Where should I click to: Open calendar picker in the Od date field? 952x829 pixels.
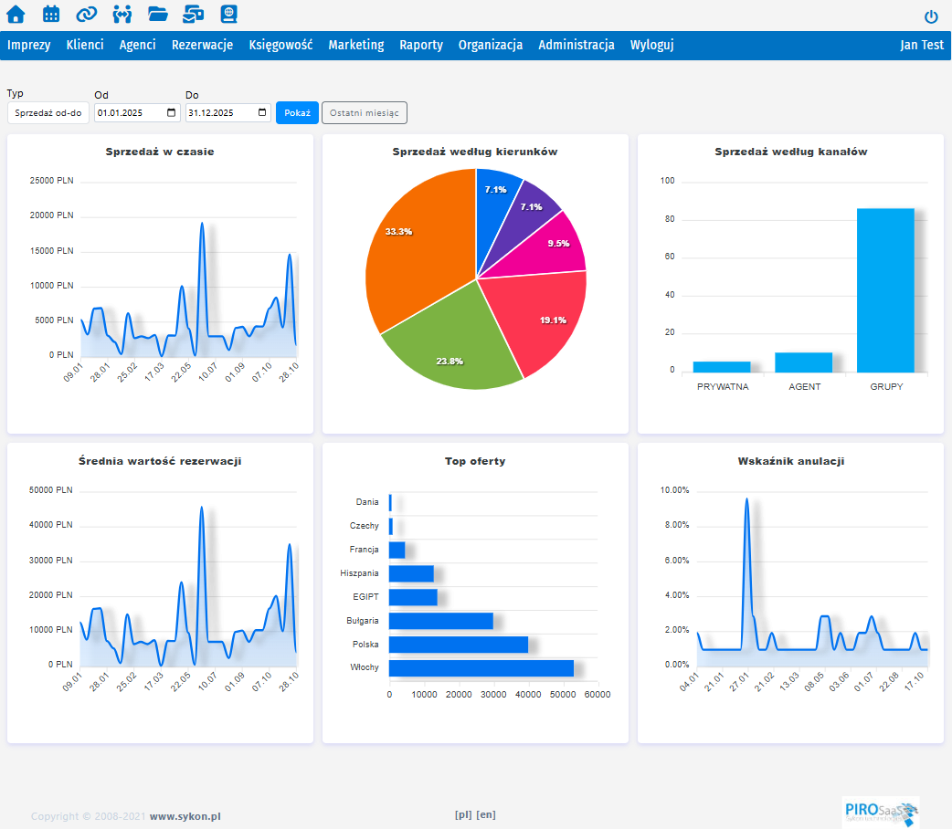(x=172, y=113)
